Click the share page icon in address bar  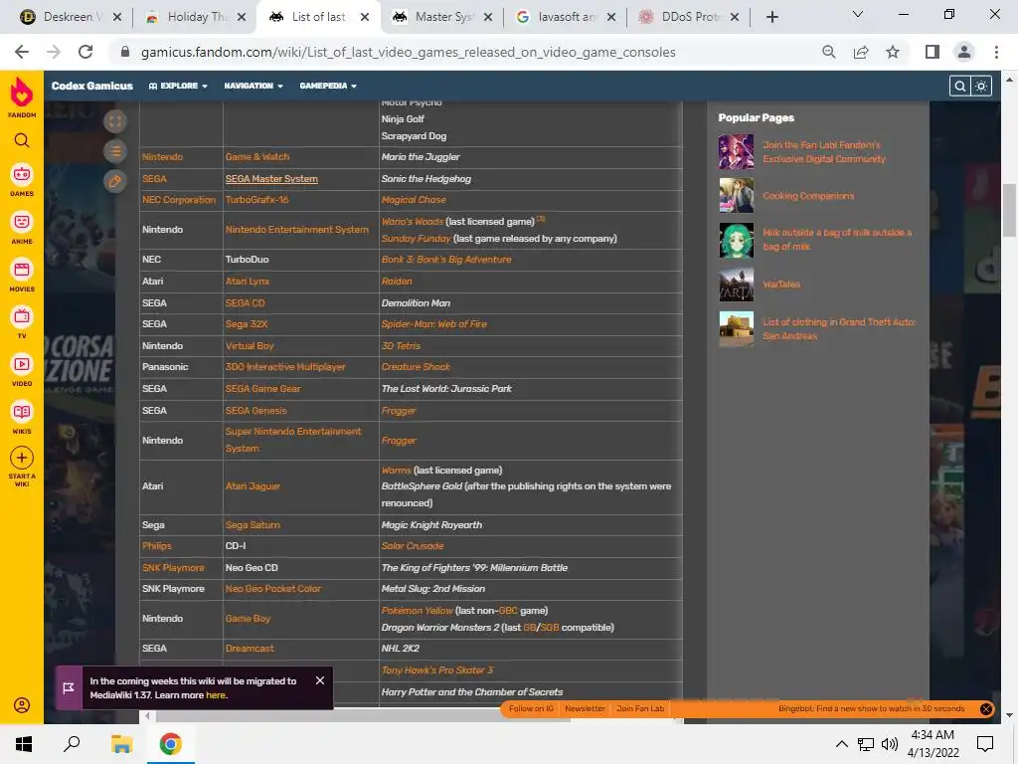[861, 52]
